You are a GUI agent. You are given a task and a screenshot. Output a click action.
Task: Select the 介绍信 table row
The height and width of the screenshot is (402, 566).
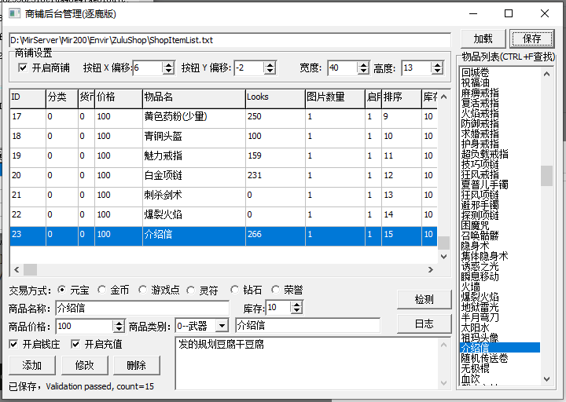pos(223,235)
